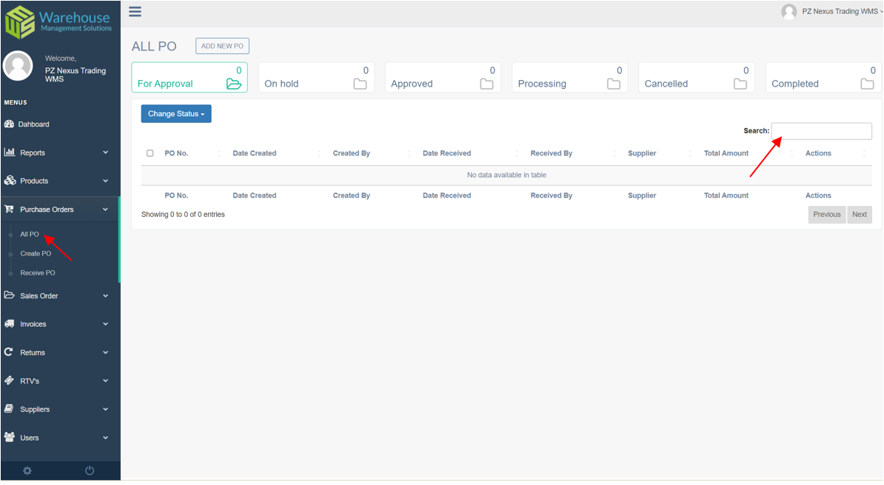This screenshot has height=485, width=884.
Task: Select the Reports menu icon in the sidebar
Action: tap(10, 152)
